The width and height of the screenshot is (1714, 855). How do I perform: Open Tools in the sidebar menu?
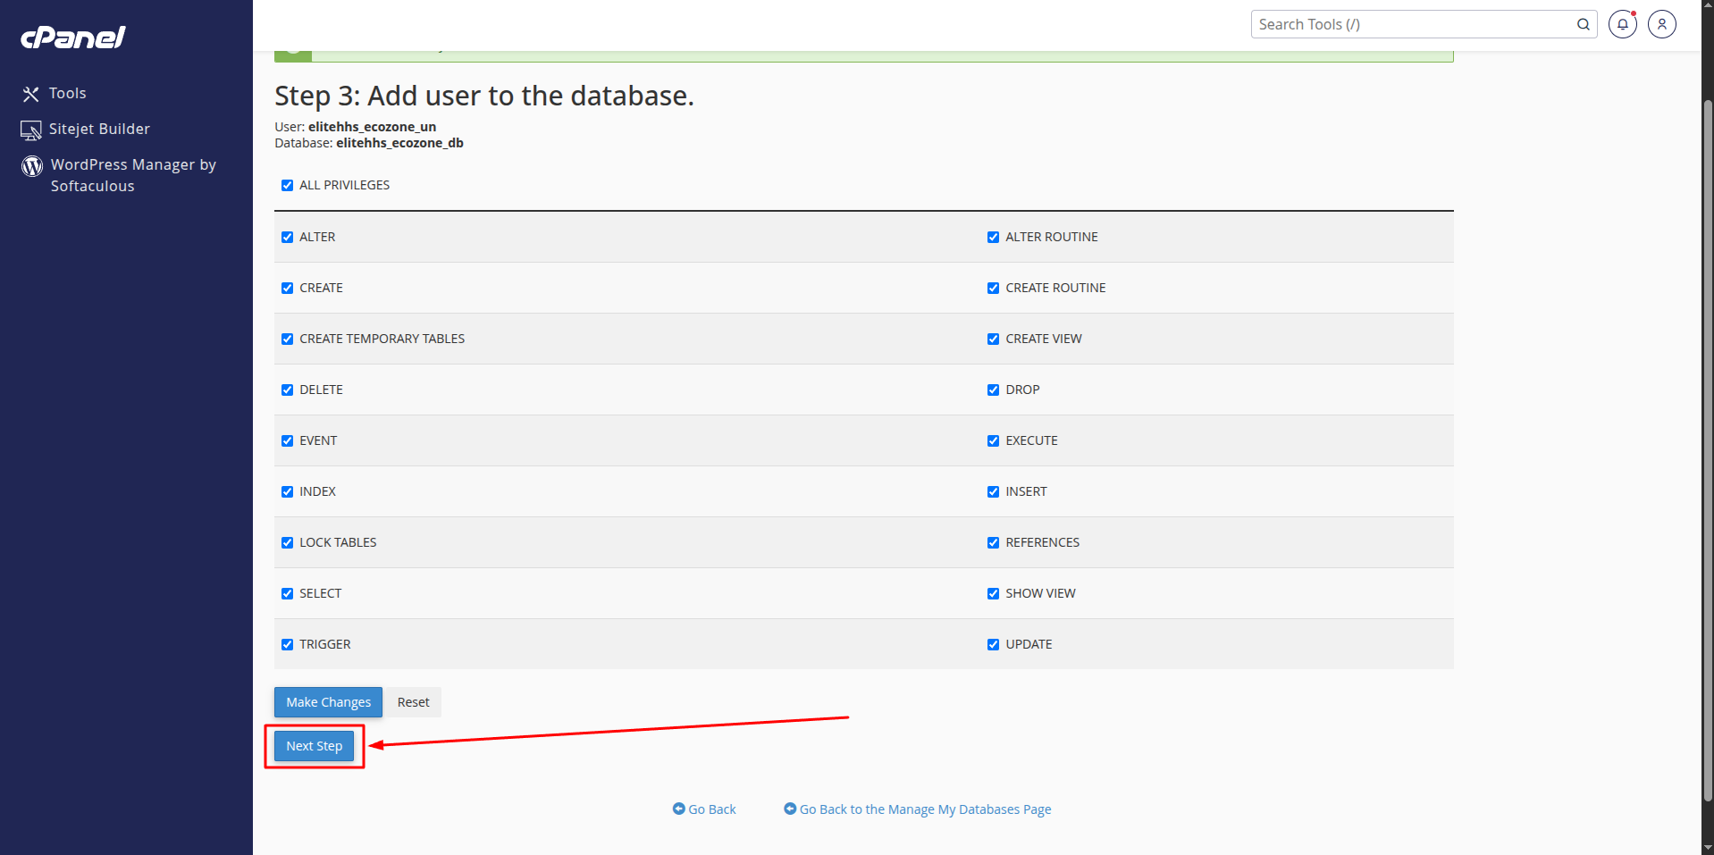[x=67, y=93]
